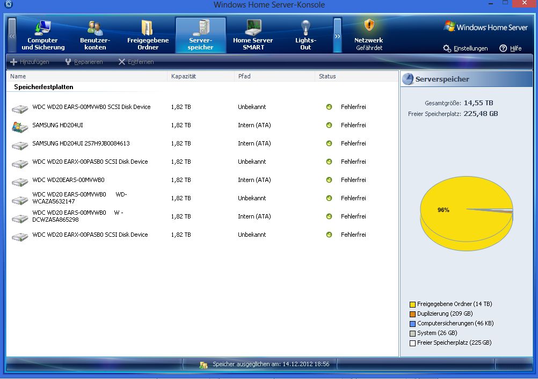The height and width of the screenshot is (379, 538).
Task: Click the Hinzufügen toolbar button
Action: 30,62
